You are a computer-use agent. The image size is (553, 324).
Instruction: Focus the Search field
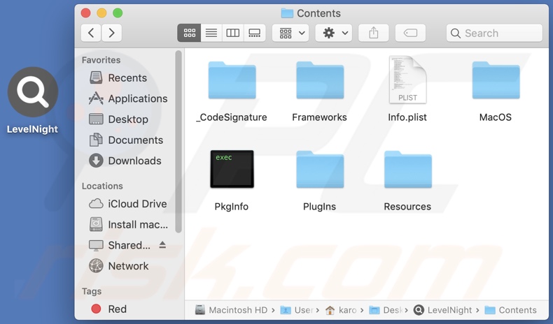click(x=494, y=33)
